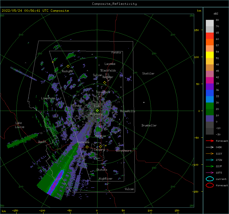
Task: Click the yellow station marker south of RedDeer
Action: [x=105, y=83]
